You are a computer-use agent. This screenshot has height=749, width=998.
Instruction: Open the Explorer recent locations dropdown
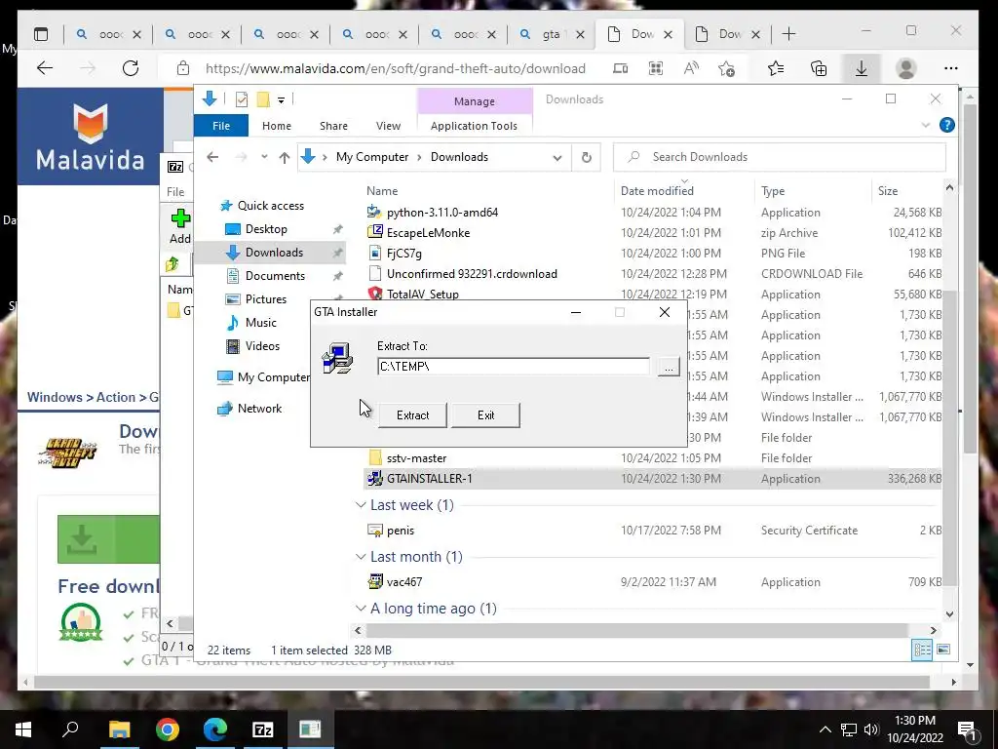tap(263, 157)
